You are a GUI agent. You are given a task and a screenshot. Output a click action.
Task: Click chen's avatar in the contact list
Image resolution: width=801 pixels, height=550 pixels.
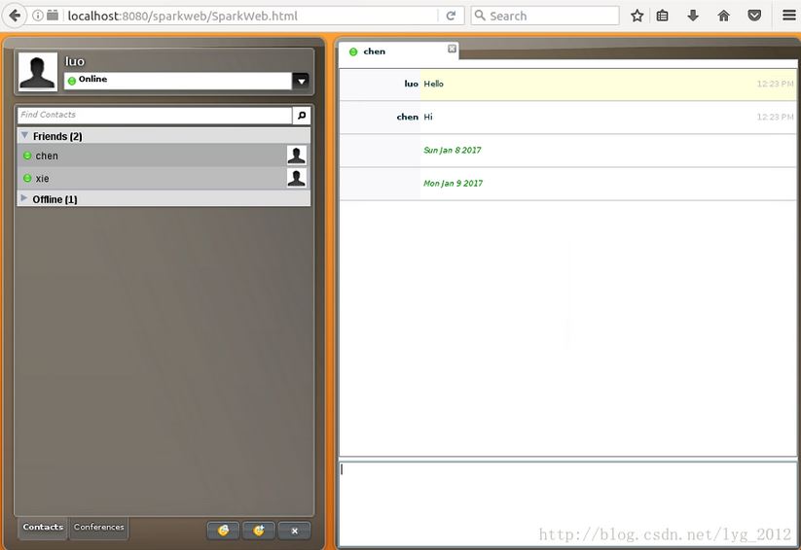(x=296, y=155)
